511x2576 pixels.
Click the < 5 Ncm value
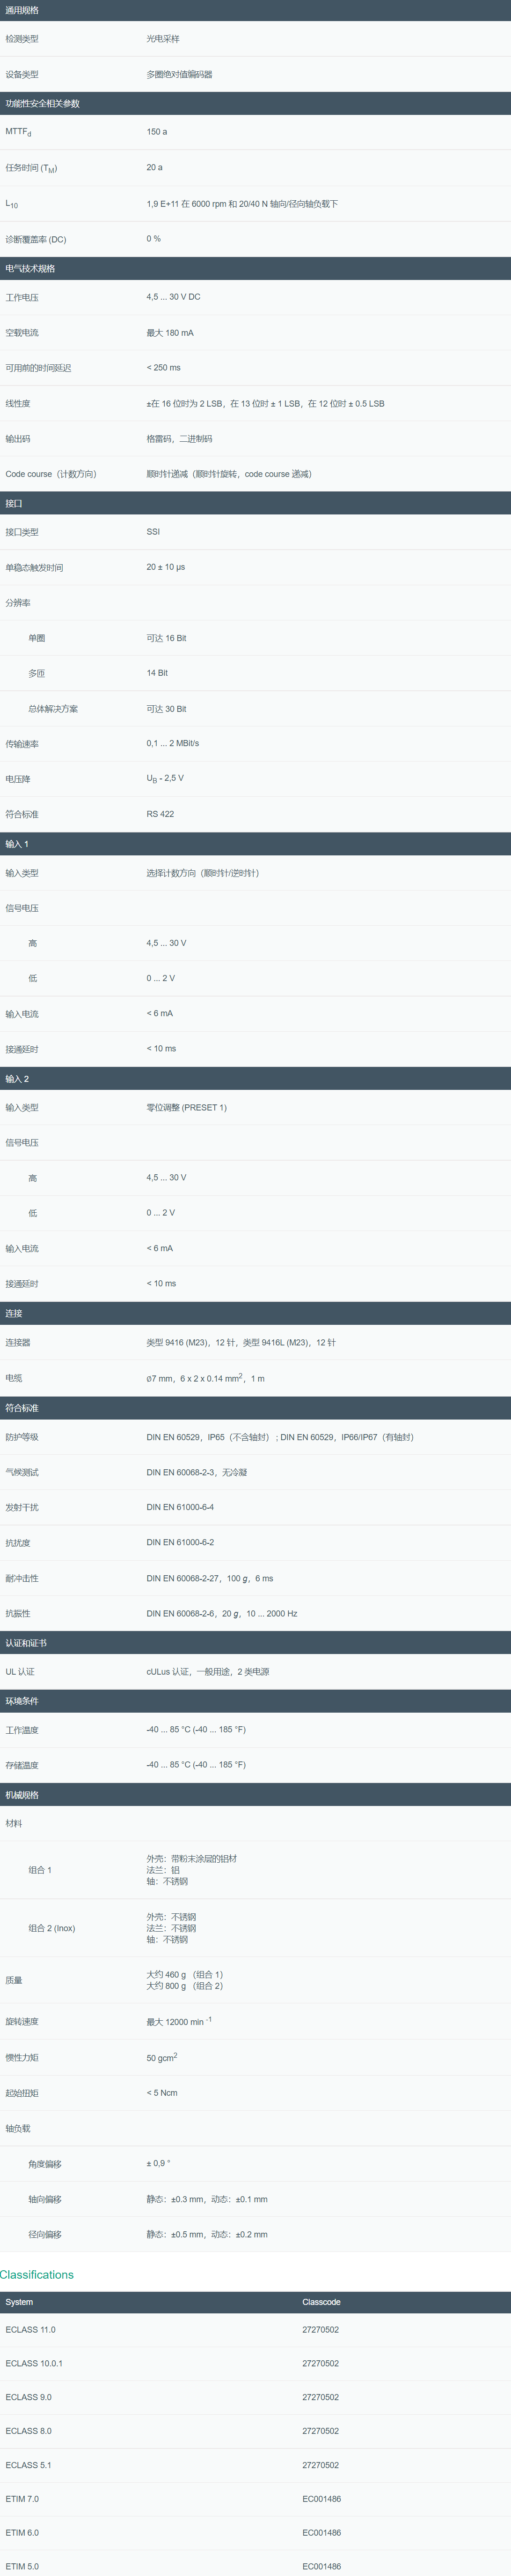click(x=162, y=2093)
